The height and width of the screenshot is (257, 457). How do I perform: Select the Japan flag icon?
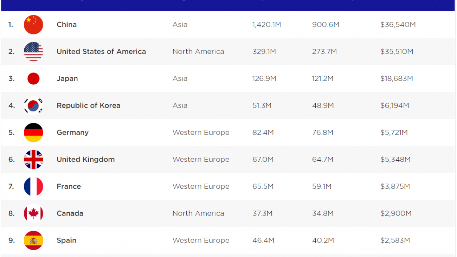[33, 79]
